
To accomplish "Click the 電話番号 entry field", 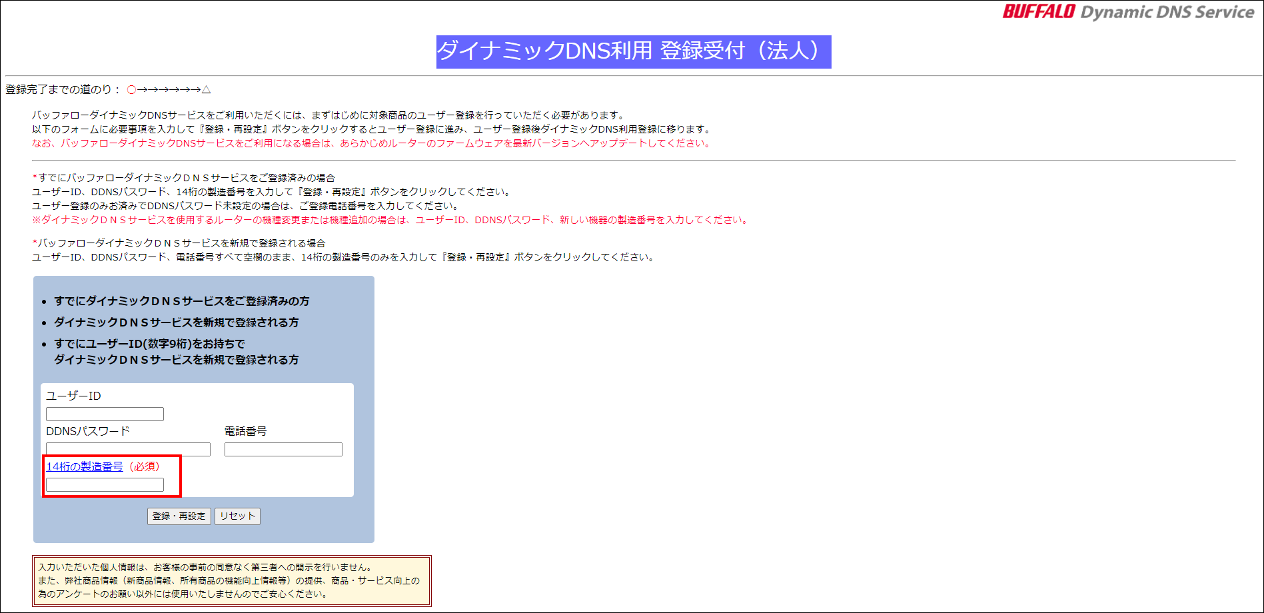I will coord(283,449).
